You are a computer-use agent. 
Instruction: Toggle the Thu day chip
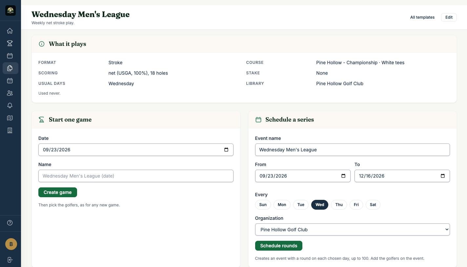tap(339, 205)
